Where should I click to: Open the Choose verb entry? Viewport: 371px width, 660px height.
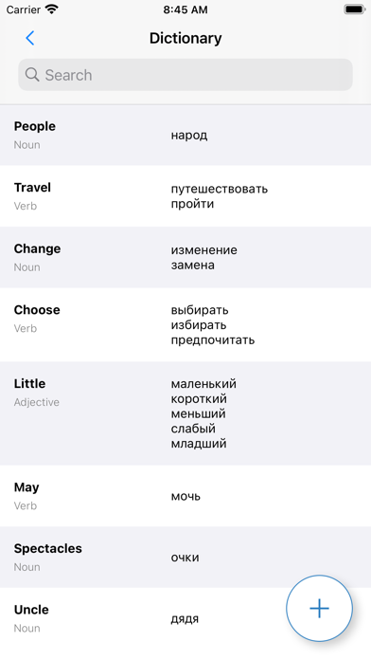[x=185, y=324]
